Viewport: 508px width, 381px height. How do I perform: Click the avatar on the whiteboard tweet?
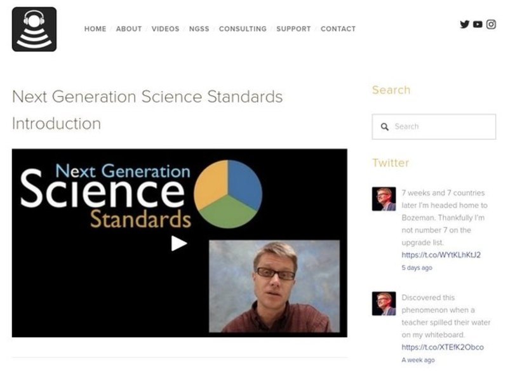coord(385,304)
